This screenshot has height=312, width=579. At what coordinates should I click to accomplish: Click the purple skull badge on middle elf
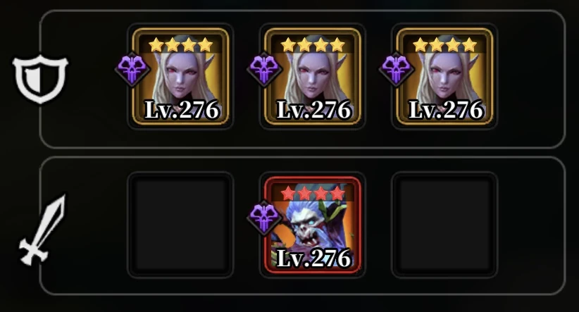(x=264, y=69)
